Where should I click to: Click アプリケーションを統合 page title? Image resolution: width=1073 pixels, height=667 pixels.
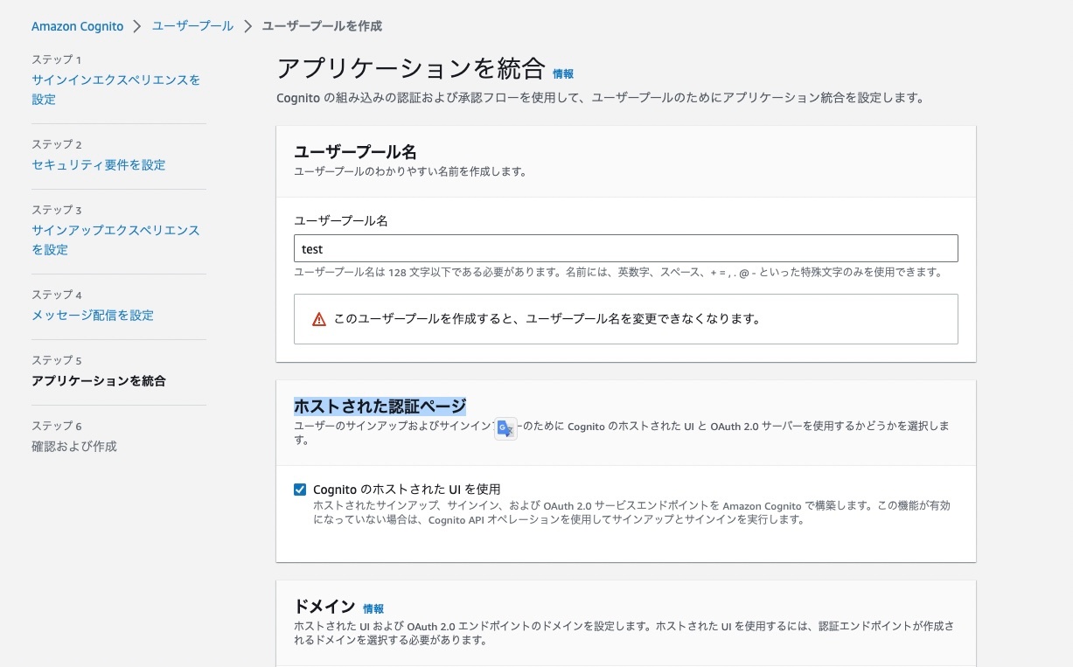[x=411, y=71]
